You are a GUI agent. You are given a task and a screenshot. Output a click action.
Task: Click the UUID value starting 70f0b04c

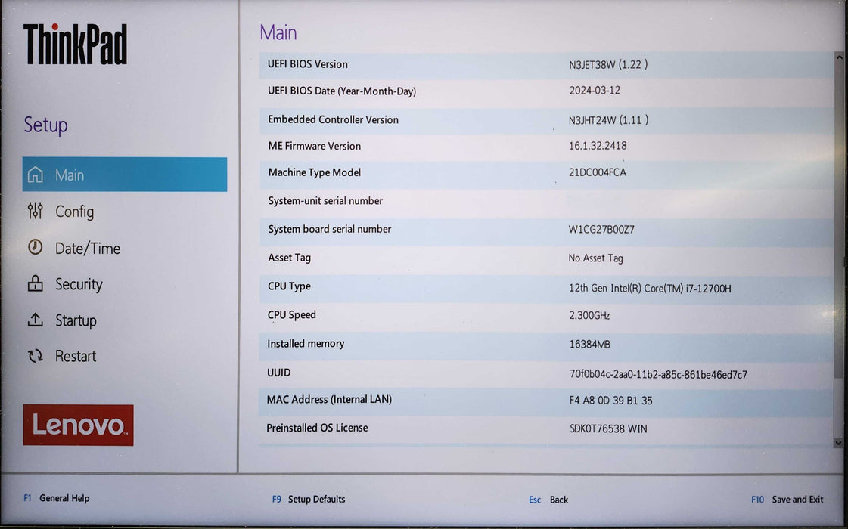658,375
